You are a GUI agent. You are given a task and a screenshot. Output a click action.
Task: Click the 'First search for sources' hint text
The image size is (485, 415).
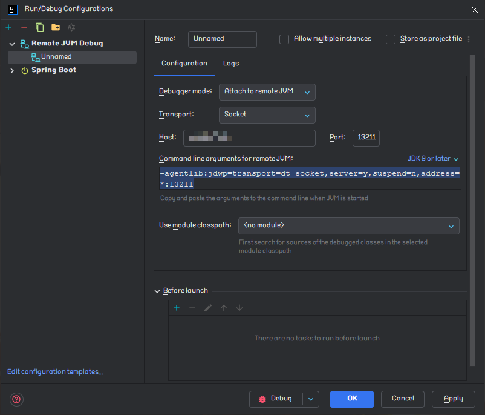(333, 247)
